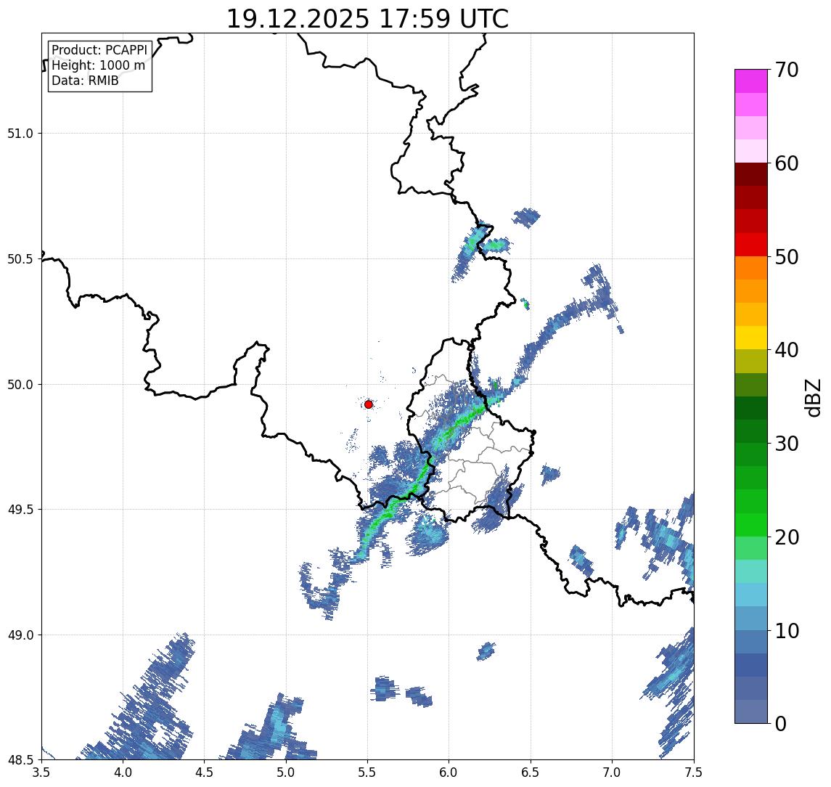Click the latitude axis label 50.0
This screenshot has height=787, width=831.
click(x=20, y=385)
